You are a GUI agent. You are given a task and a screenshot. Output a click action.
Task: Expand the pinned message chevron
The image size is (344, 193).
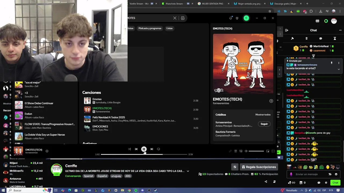[339, 69]
